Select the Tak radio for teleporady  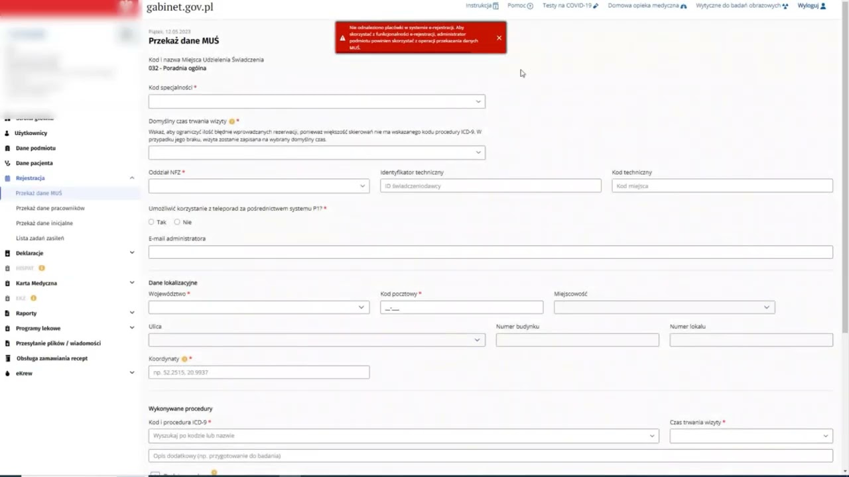point(151,222)
